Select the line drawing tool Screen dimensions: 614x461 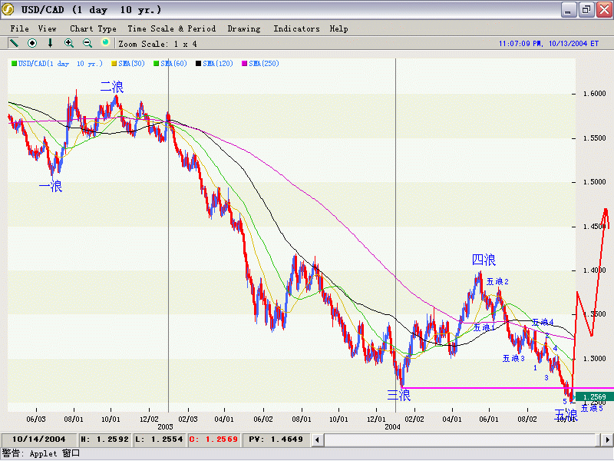point(14,43)
